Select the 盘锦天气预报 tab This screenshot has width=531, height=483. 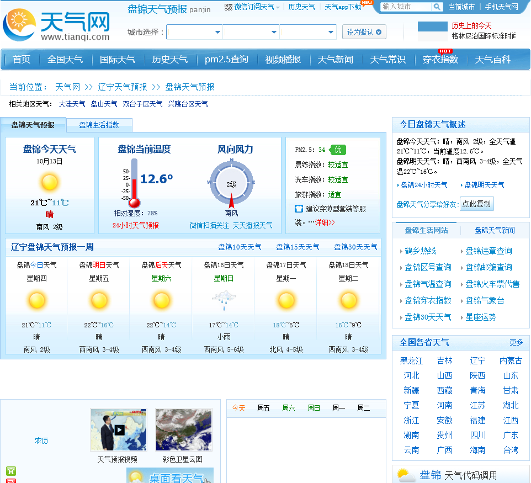pyautogui.click(x=33, y=125)
